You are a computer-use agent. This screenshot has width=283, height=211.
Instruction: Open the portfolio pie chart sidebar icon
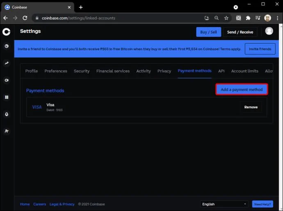(7, 46)
